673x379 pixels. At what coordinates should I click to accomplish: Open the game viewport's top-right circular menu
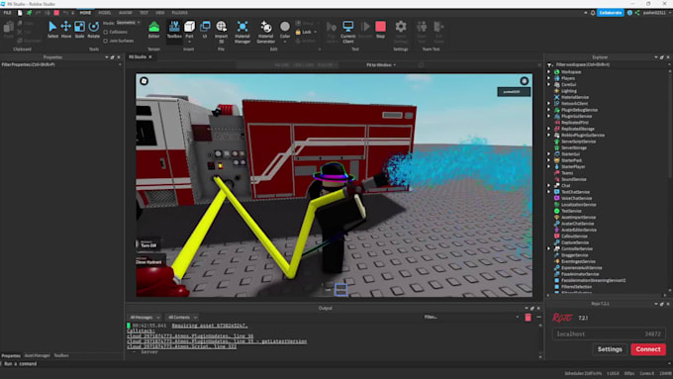(525, 81)
